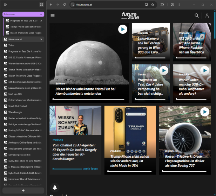
Task: Click the notification bell icon
Action: point(55,187)
